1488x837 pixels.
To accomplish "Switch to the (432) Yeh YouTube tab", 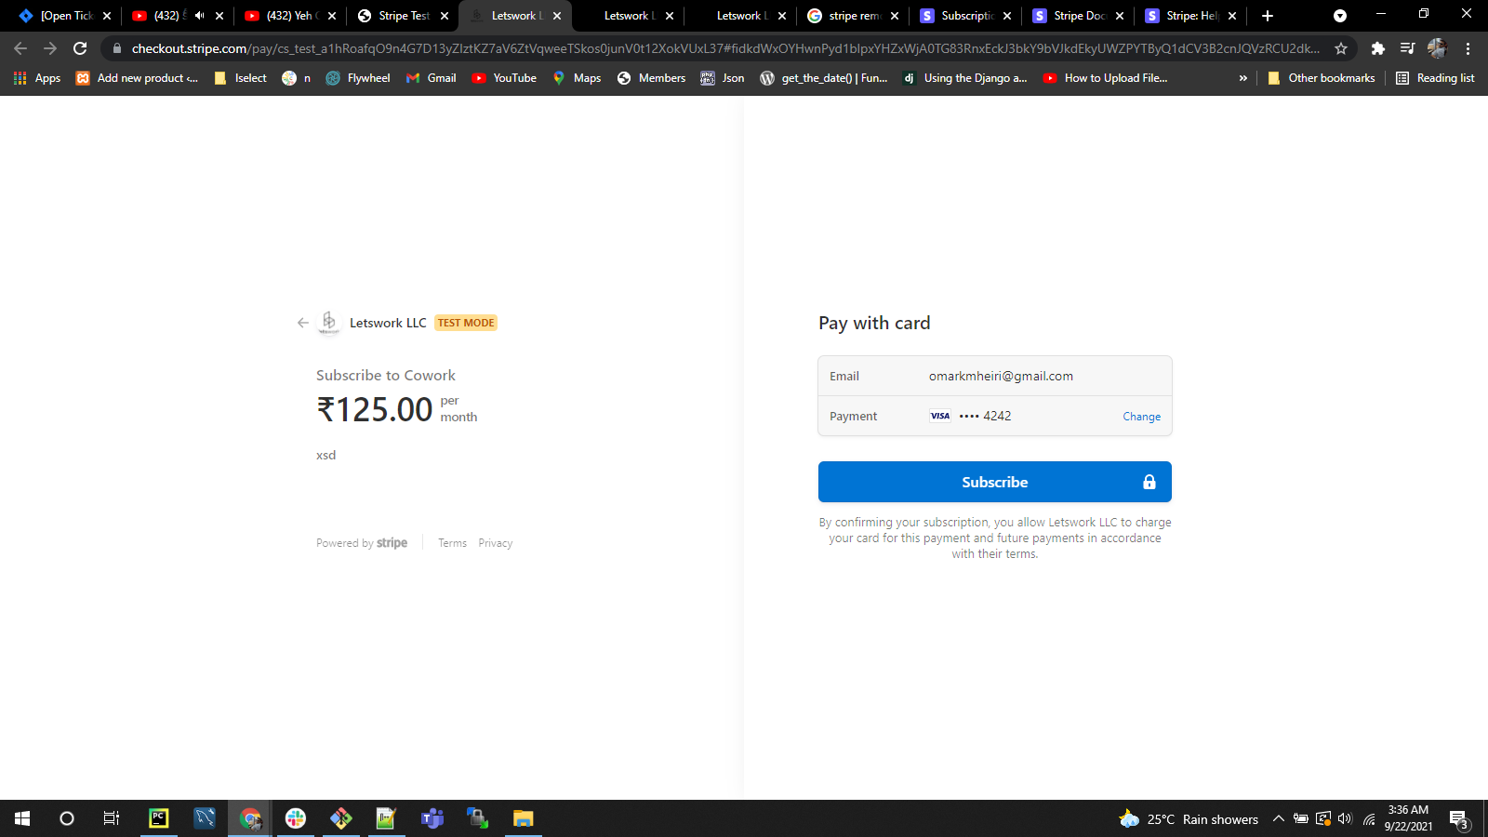I will click(x=291, y=16).
